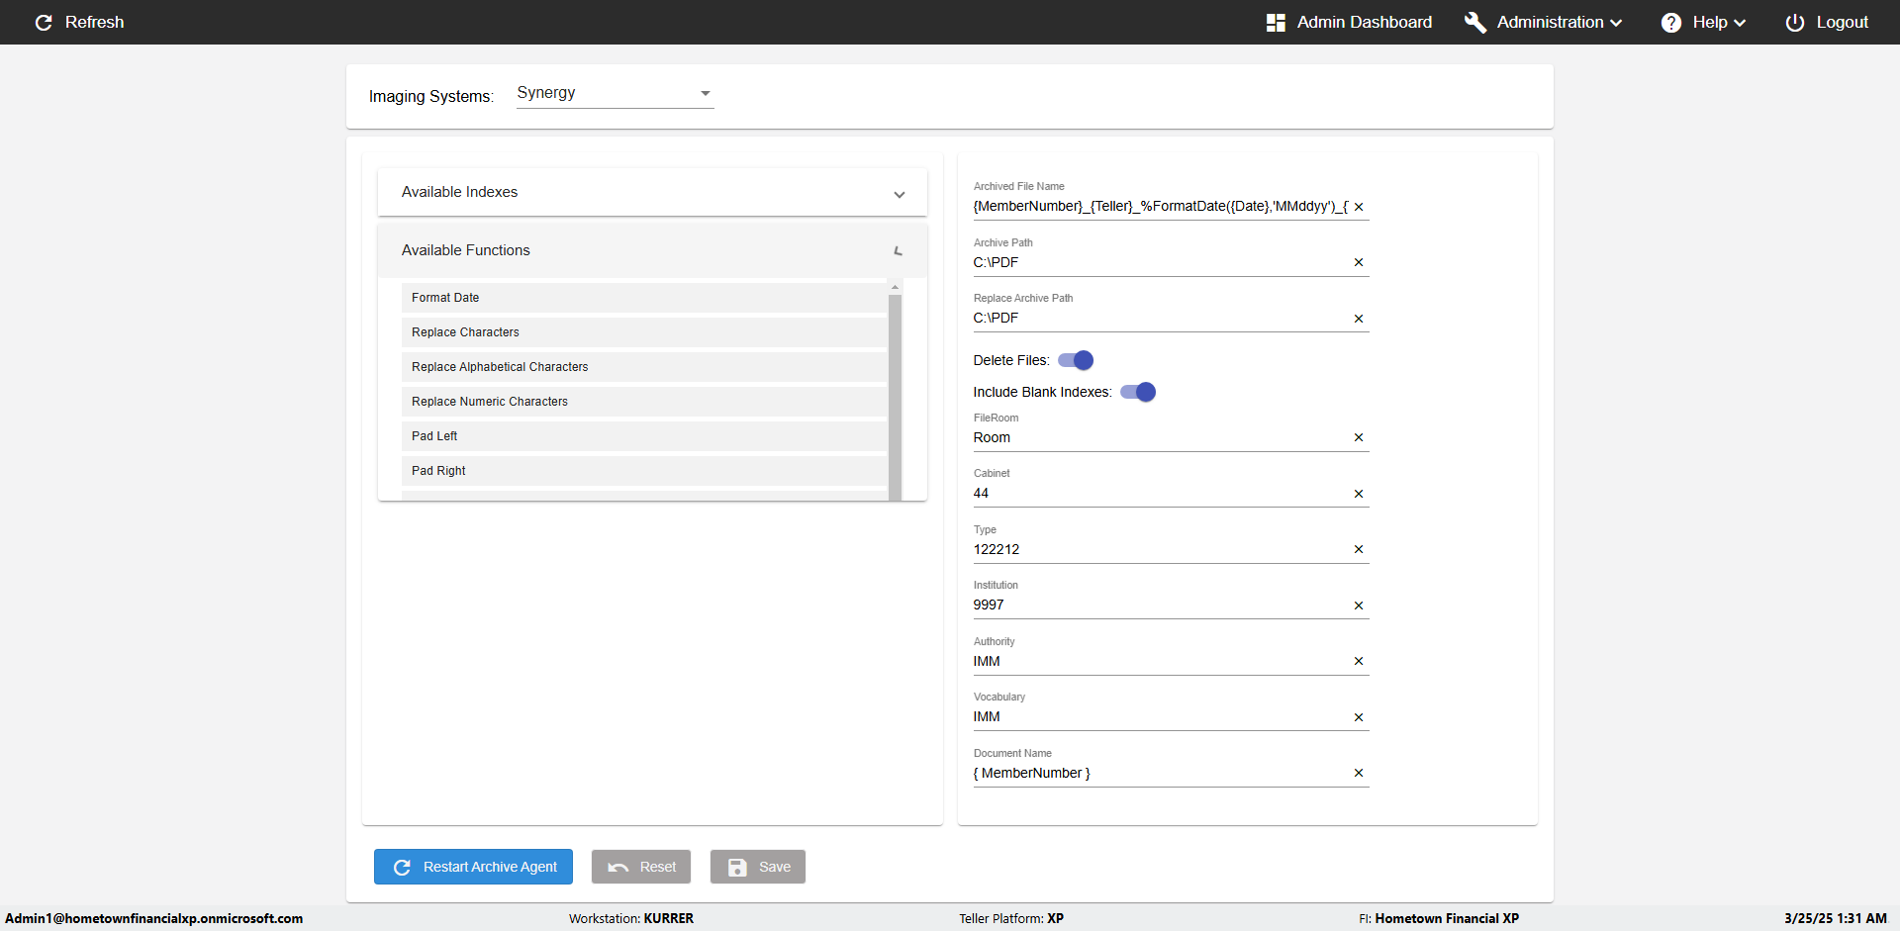Clear the Archived File Name field

pyautogui.click(x=1359, y=207)
